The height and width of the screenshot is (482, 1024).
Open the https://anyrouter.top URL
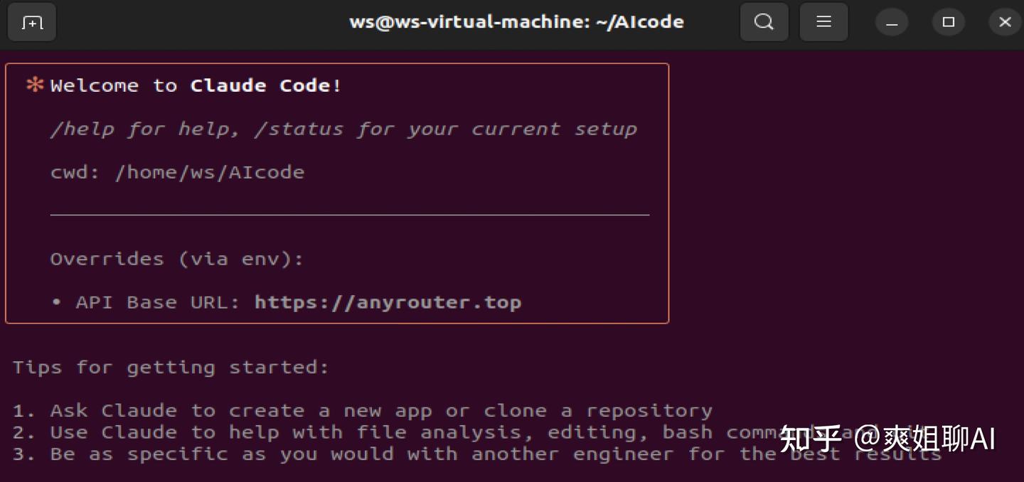388,302
